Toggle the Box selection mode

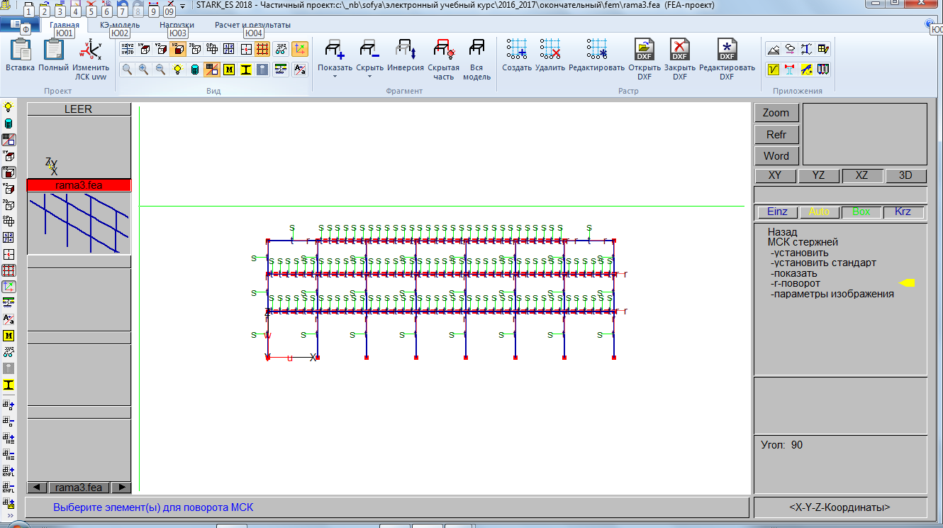861,211
